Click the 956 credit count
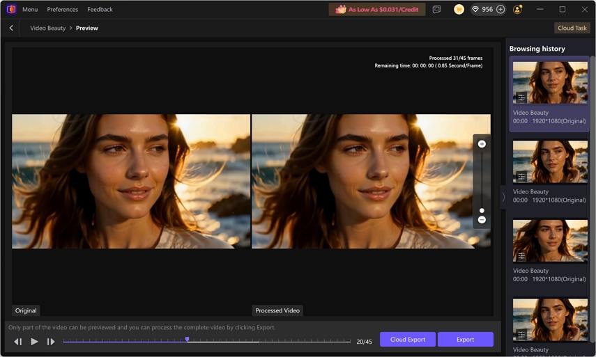596x357 pixels. point(487,10)
